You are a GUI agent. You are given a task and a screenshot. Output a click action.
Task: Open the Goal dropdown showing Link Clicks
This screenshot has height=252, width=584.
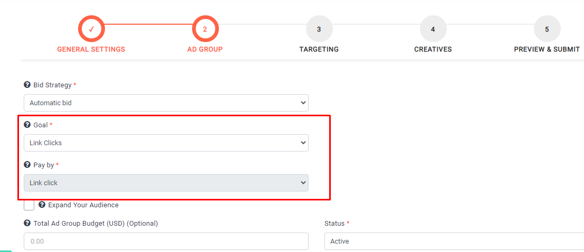coord(166,143)
